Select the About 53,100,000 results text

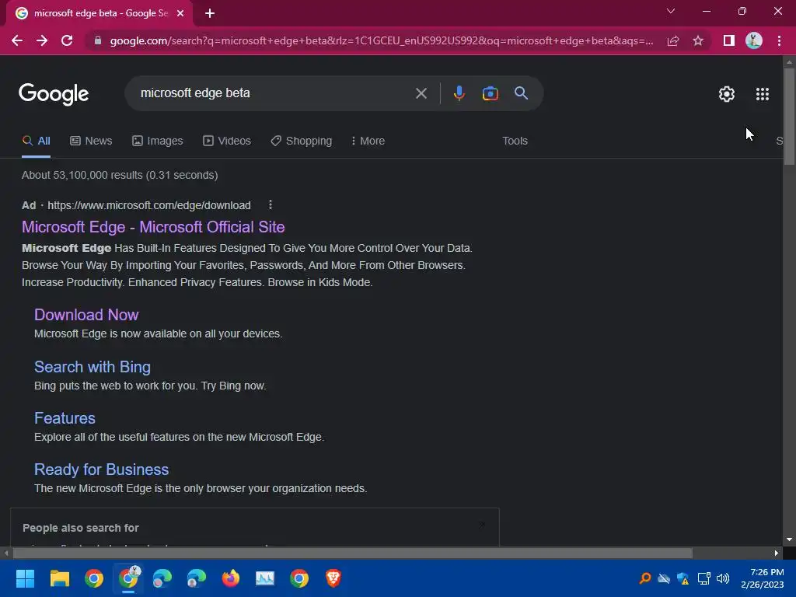[120, 175]
